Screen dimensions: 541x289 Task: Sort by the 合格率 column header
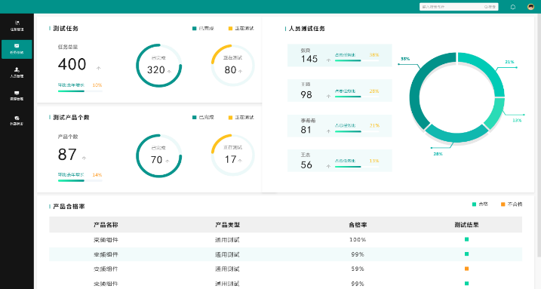(358, 225)
